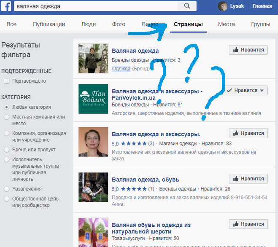The width and height of the screenshot is (278, 247).
Task: Click the text Товары/услуги
Action: [128, 238]
